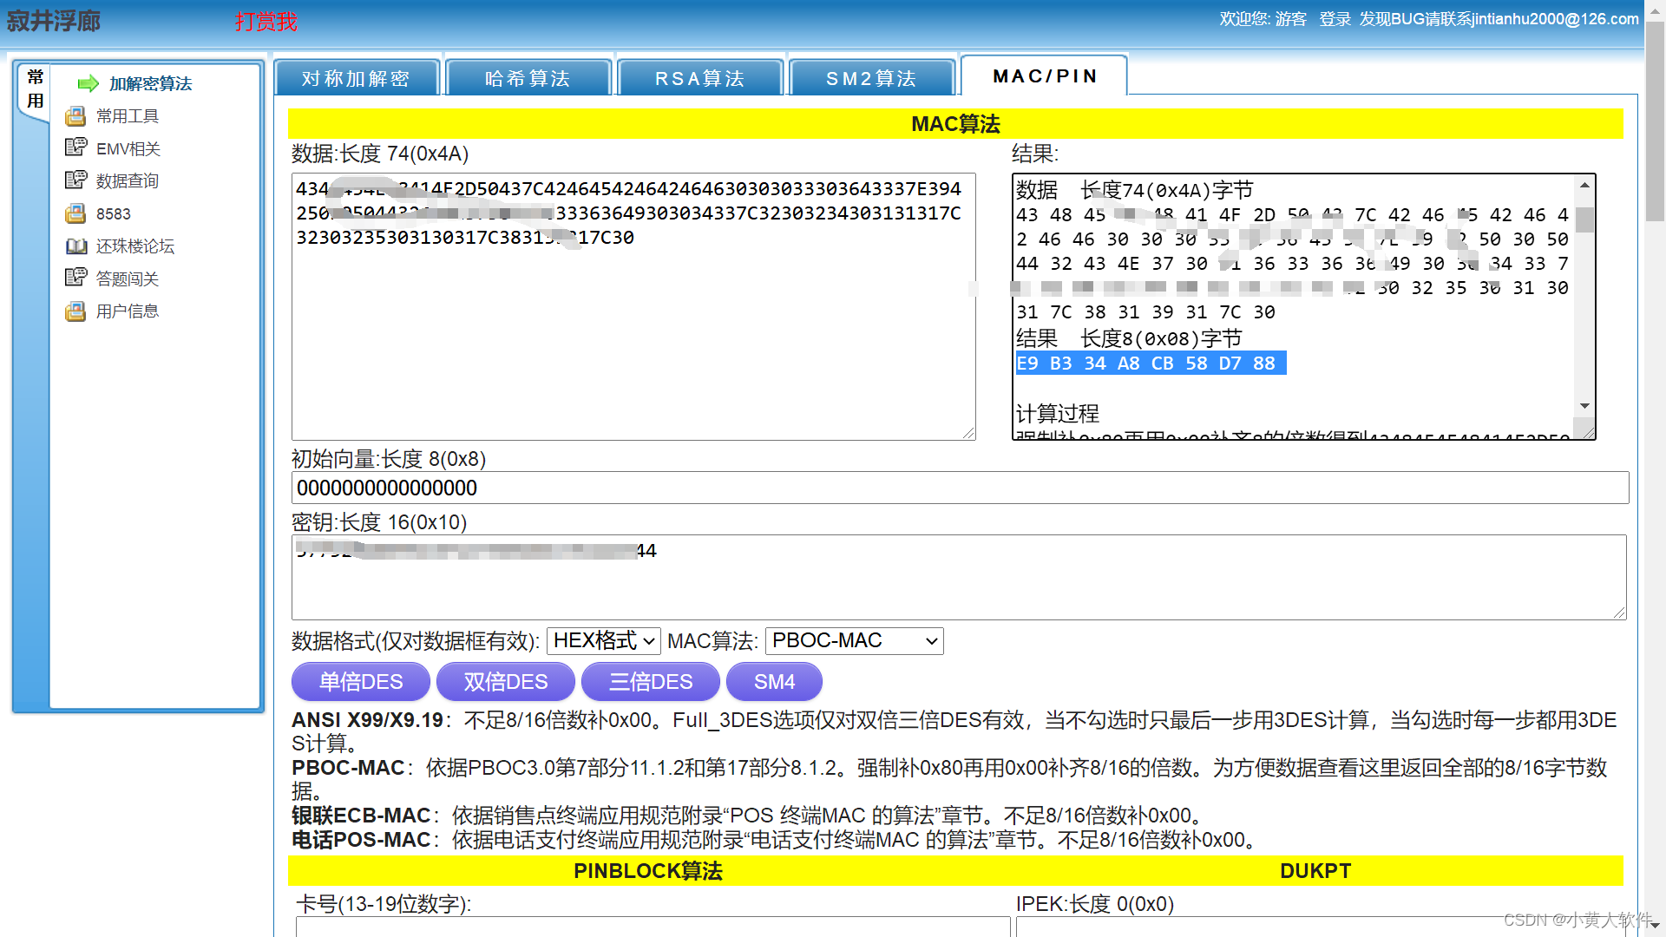Click the 打赏我 link
1666x937 pixels.
click(266, 22)
